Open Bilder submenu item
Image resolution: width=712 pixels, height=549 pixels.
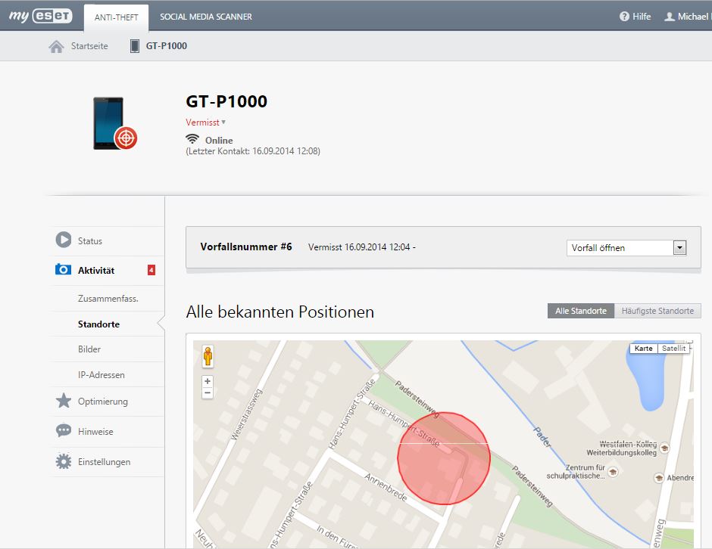click(89, 349)
